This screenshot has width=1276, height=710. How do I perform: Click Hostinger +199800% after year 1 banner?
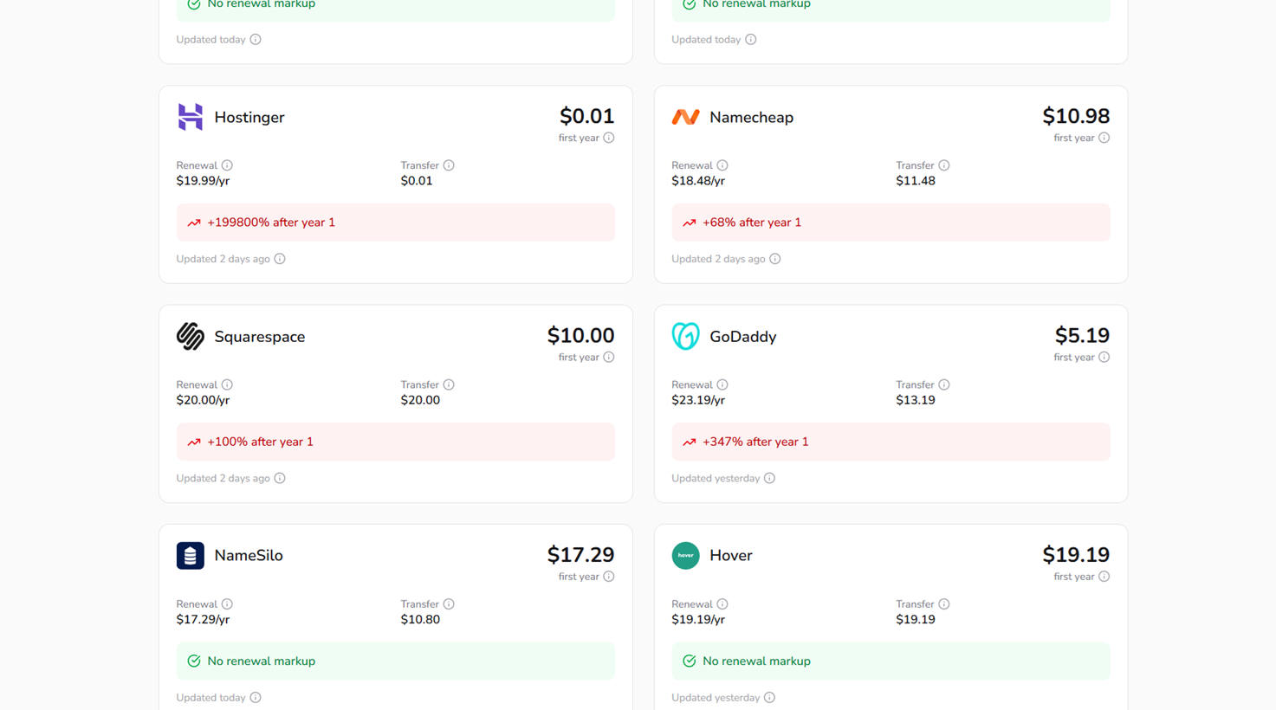pyautogui.click(x=396, y=223)
